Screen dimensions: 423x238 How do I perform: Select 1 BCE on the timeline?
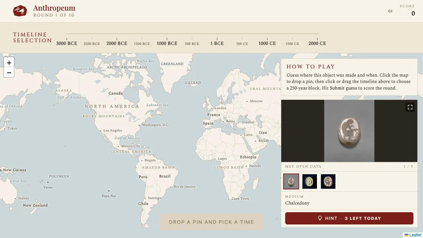(x=217, y=43)
